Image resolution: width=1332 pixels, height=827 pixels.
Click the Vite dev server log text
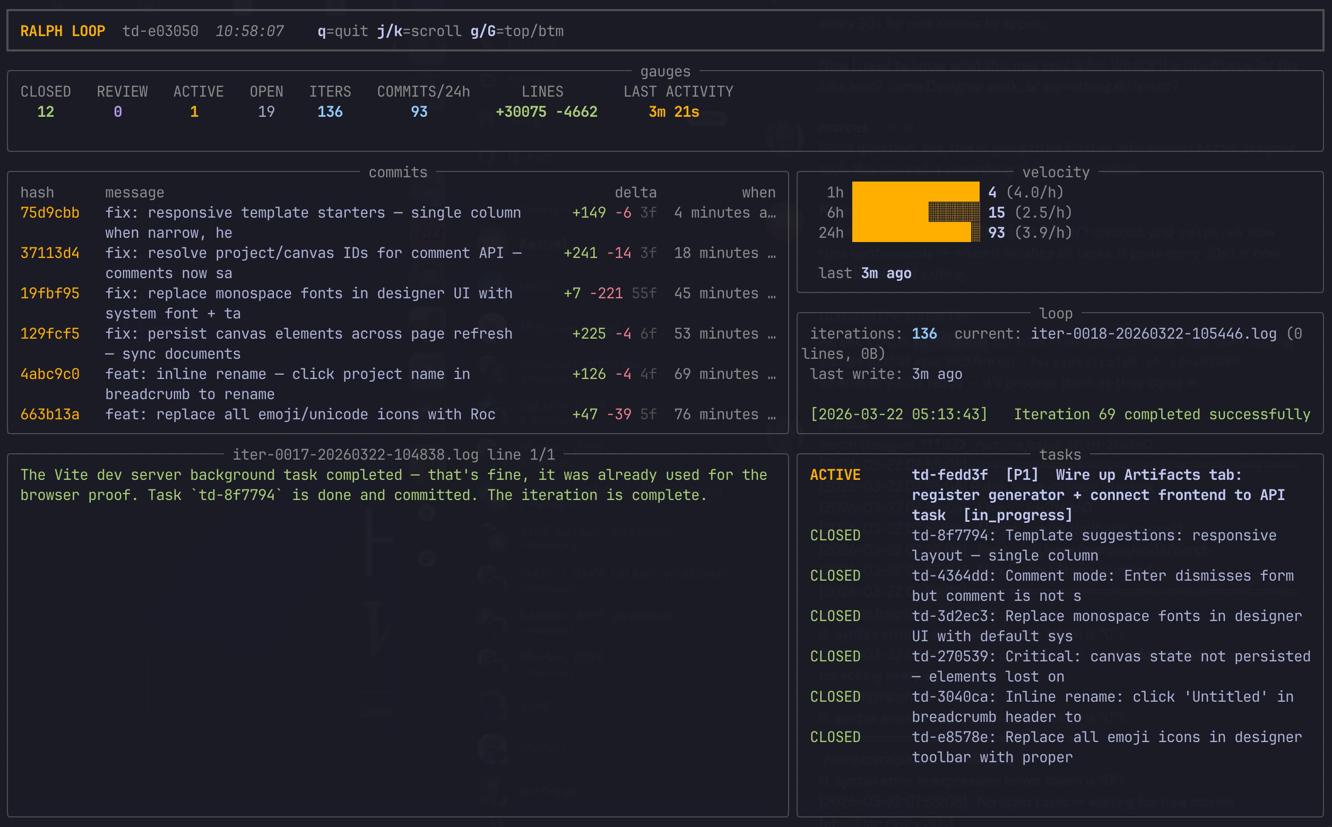click(x=394, y=485)
